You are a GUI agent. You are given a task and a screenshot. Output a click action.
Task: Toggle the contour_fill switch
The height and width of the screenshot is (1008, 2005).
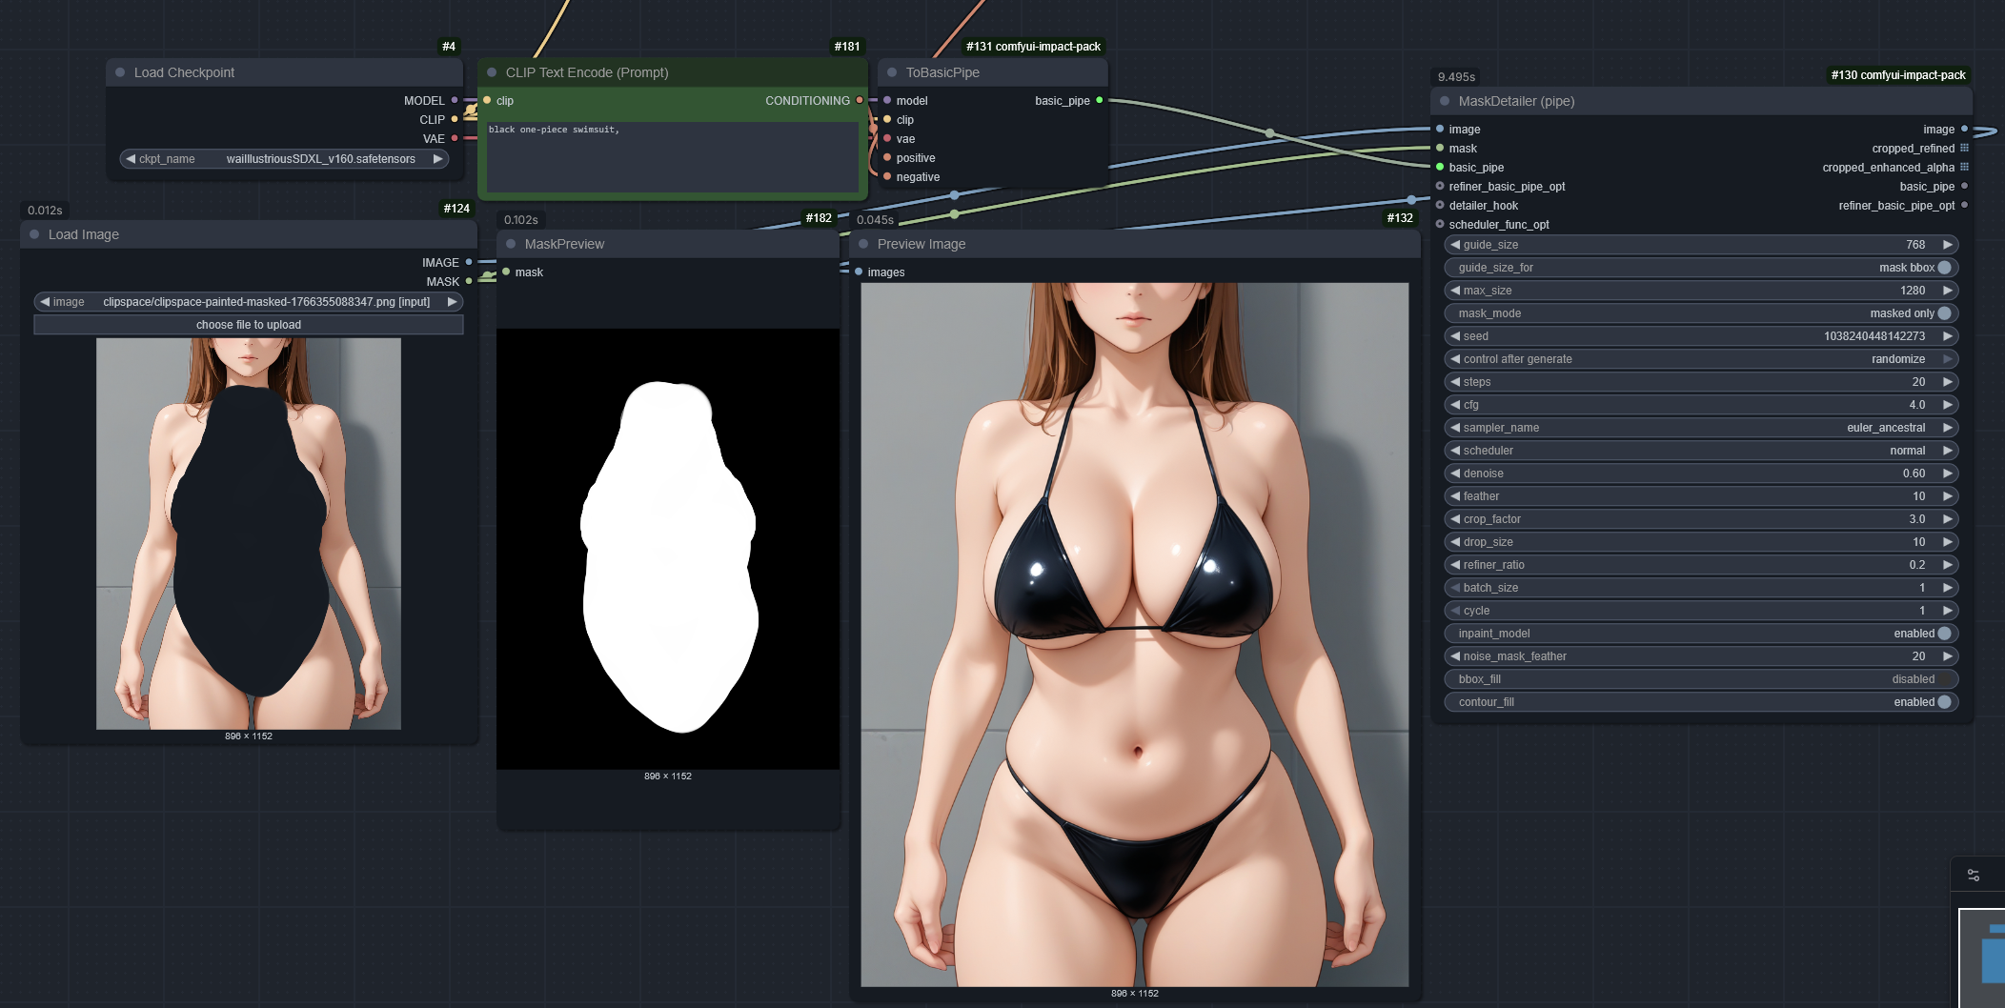coord(1944,702)
